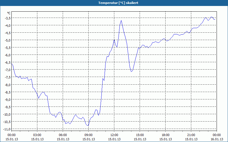Viewport: 228px width, 142px height.
Task: Click the -6,0 y-axis label
Action: [8, 55]
